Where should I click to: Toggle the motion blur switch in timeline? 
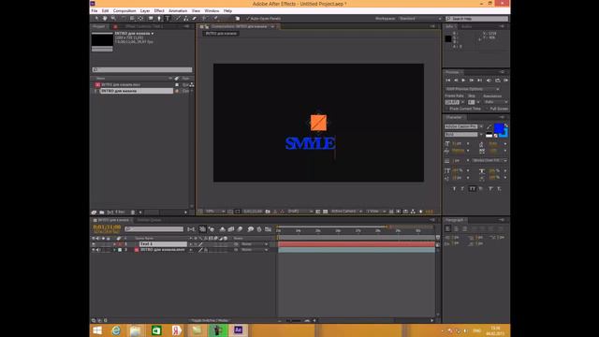pyautogui.click(x=240, y=229)
